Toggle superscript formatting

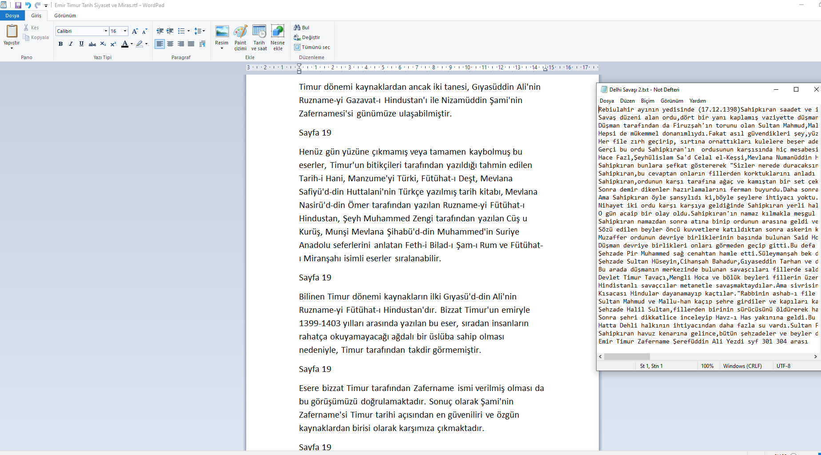coord(113,44)
